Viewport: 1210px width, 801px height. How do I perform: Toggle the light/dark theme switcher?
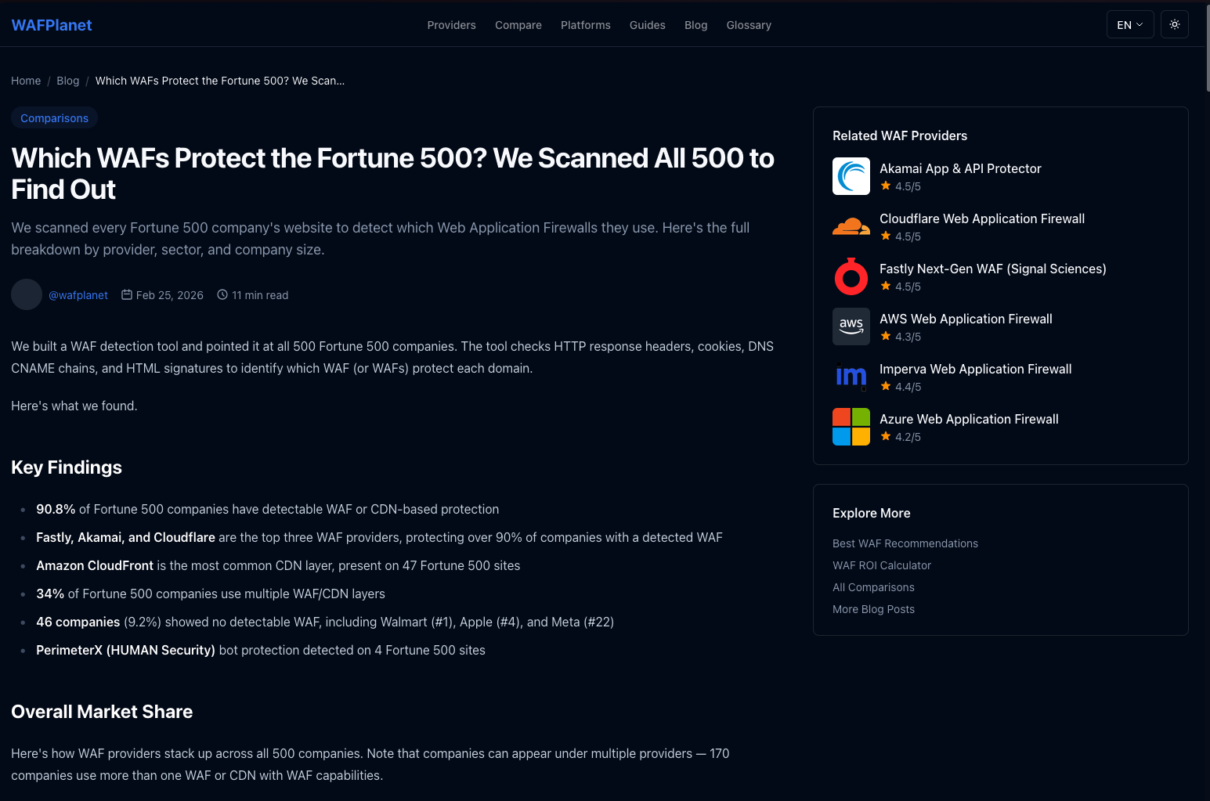pos(1175,24)
